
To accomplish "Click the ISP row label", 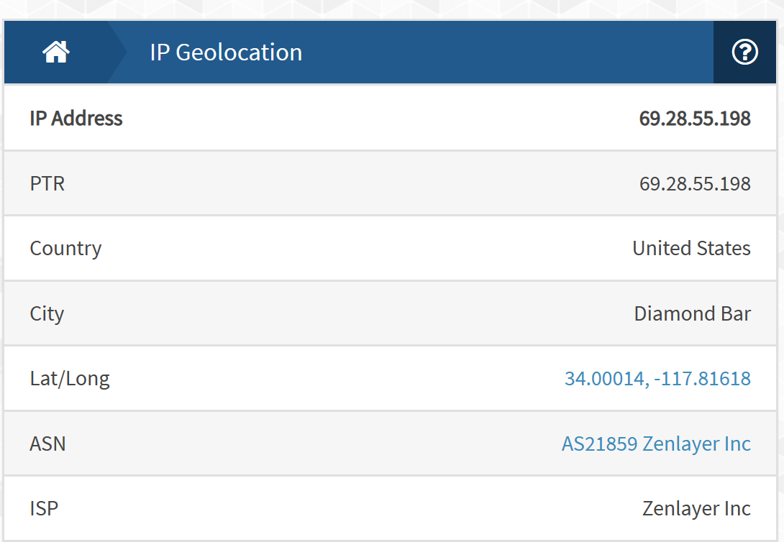I will click(44, 508).
